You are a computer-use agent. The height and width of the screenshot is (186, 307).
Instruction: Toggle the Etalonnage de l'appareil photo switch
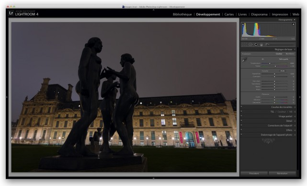[241, 135]
